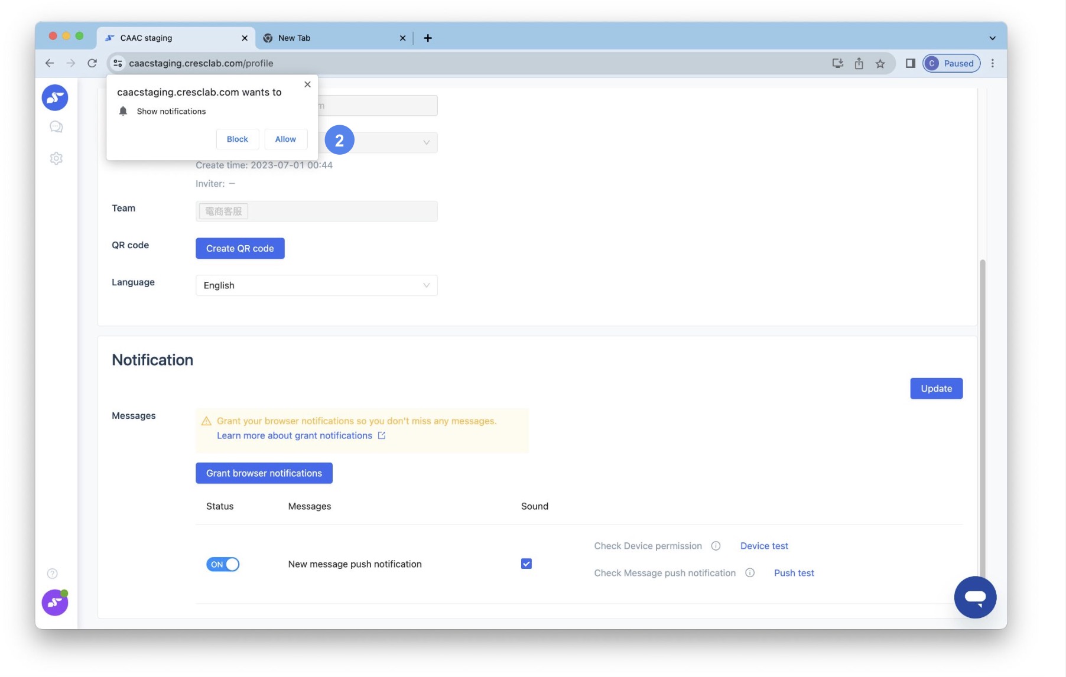Expand the Language dropdown
The width and height of the screenshot is (1066, 677).
pos(316,285)
